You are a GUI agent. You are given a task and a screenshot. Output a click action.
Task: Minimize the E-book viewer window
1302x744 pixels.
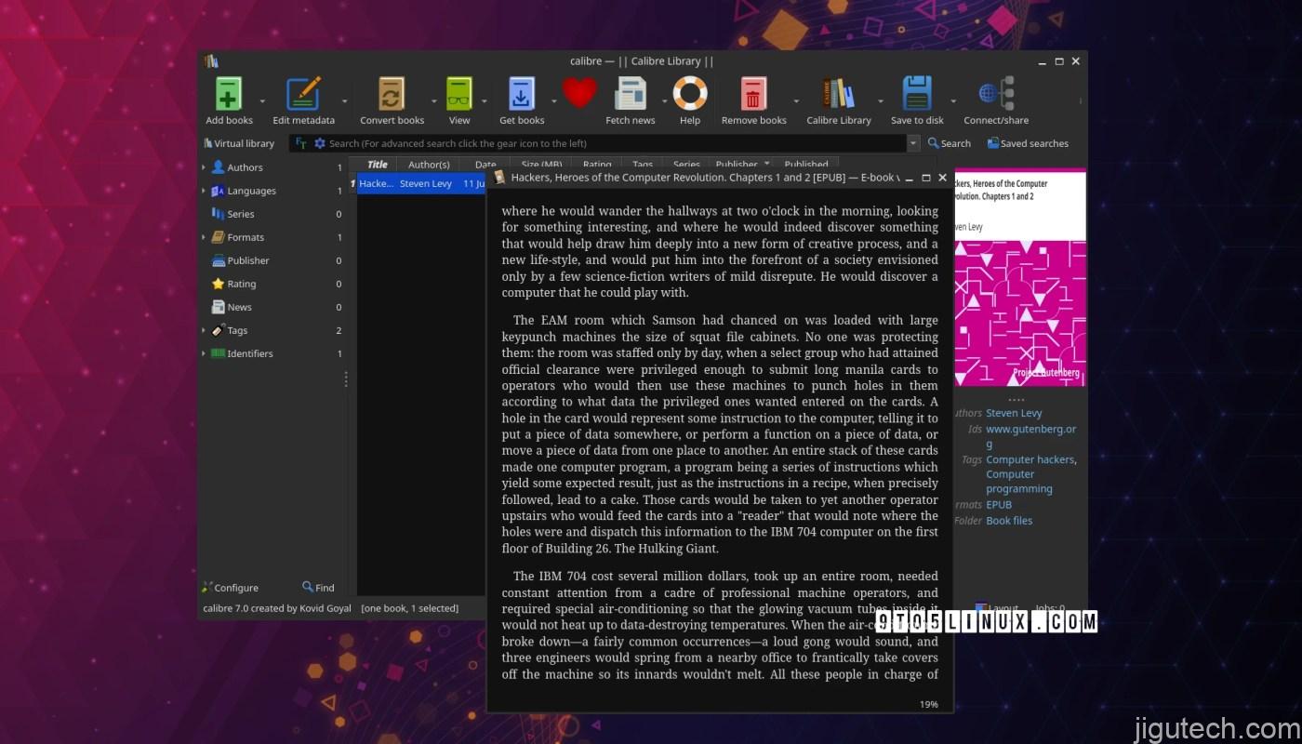click(x=910, y=177)
